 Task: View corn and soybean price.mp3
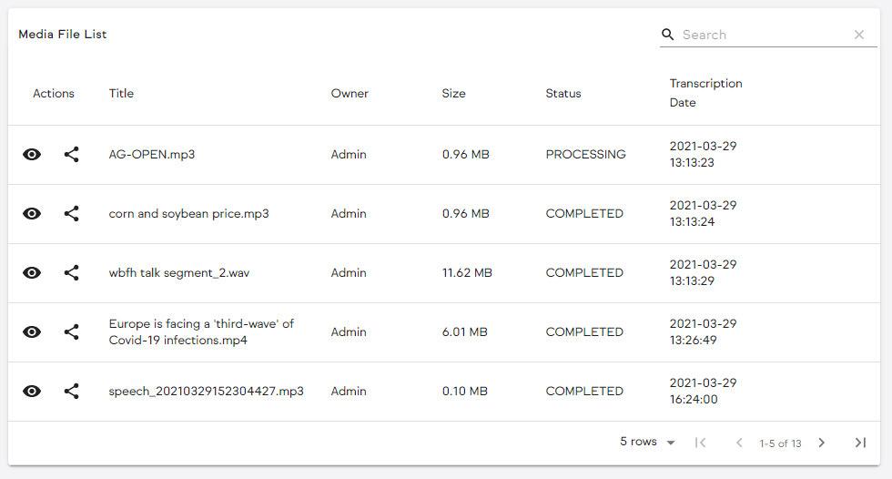point(32,213)
